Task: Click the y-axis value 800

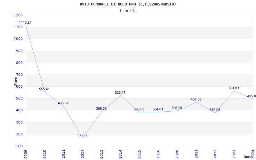Action: (19, 63)
